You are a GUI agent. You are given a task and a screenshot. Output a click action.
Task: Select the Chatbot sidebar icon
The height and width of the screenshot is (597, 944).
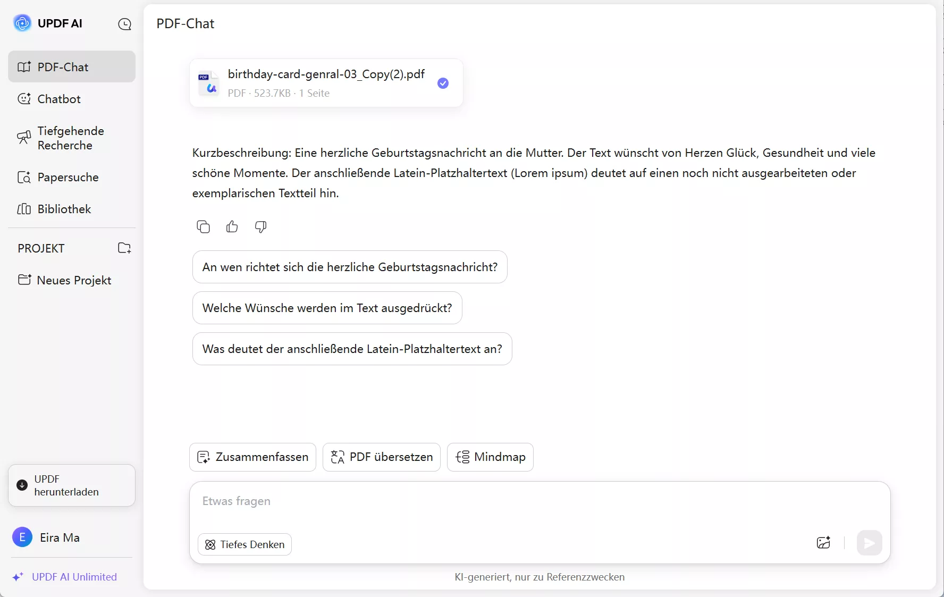coord(24,99)
